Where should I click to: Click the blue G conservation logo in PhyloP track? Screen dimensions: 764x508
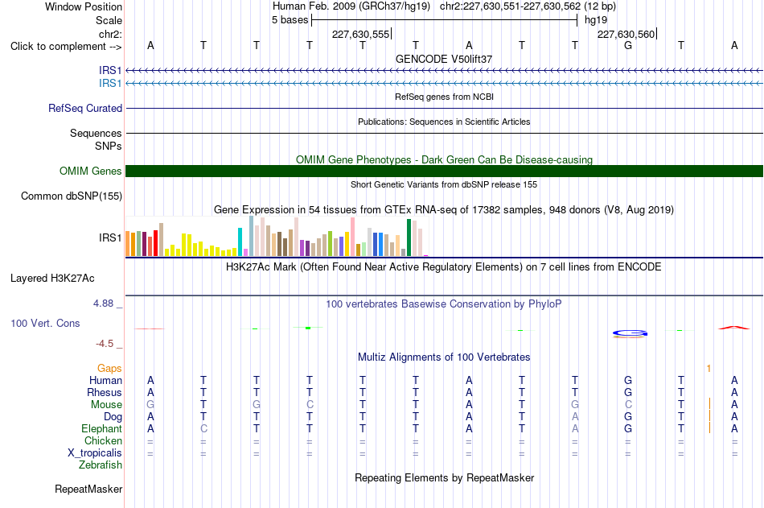630,333
